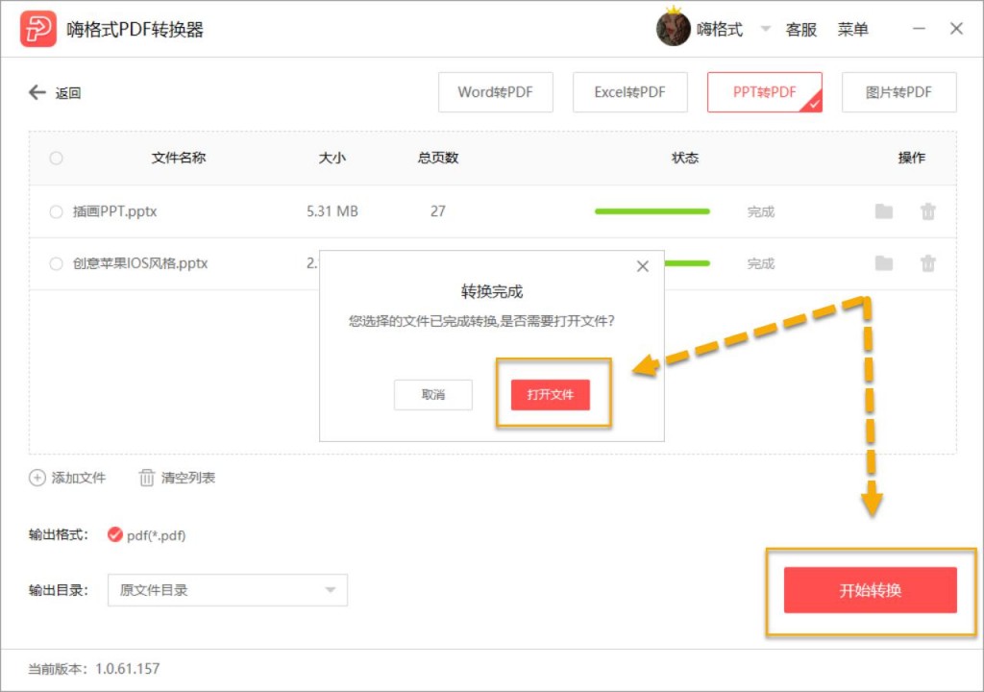
Task: Delete the 插画PPT.pptx row with trash icon
Action: pos(927,211)
